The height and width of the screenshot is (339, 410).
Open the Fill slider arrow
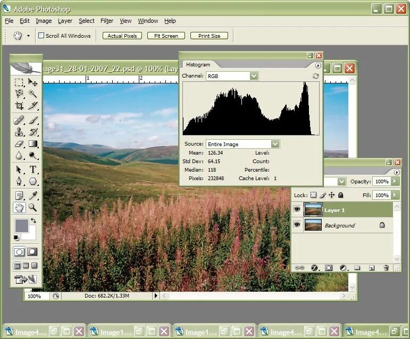pyautogui.click(x=395, y=195)
